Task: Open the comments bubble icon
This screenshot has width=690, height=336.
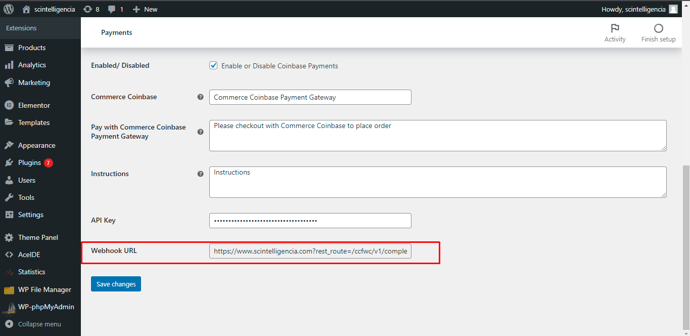Action: (x=112, y=9)
